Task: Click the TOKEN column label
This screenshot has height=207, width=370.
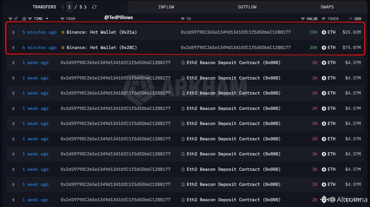Action: [x=333, y=19]
